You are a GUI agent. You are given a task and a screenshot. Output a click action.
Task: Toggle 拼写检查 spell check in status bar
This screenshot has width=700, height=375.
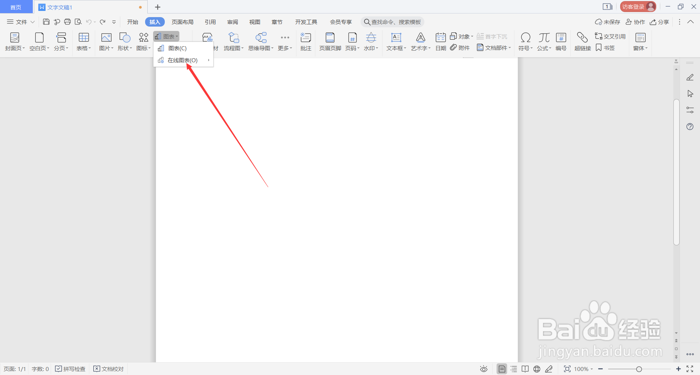[x=70, y=369]
